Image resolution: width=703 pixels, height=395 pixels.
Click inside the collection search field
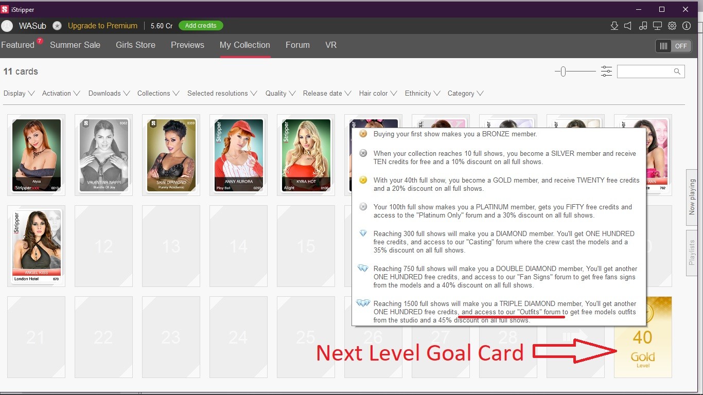click(x=646, y=71)
